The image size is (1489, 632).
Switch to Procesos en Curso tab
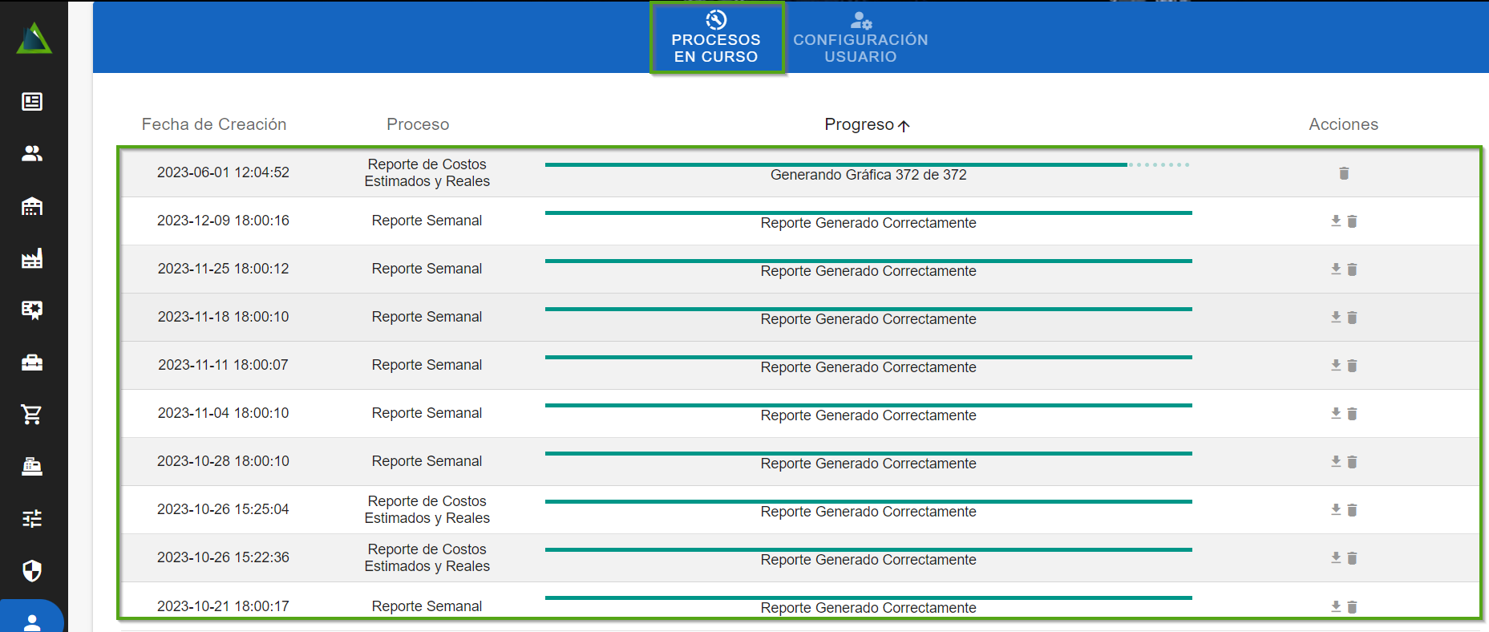(716, 38)
